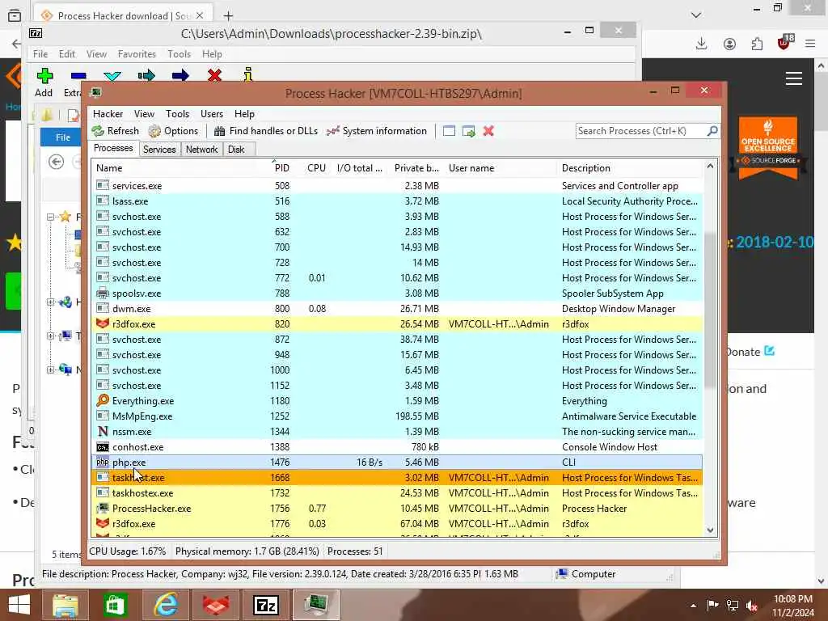Click the browser extensions puzzle icon
Image resolution: width=828 pixels, height=621 pixels.
[757, 44]
